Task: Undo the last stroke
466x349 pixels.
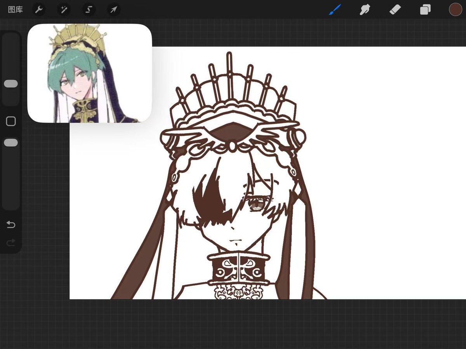Action: click(x=11, y=225)
